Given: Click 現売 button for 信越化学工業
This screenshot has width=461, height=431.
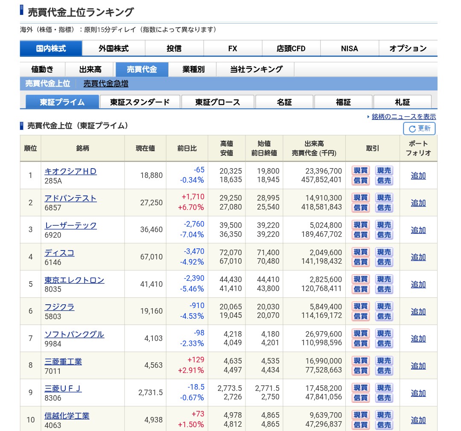Looking at the screenshot, I should (x=383, y=415).
